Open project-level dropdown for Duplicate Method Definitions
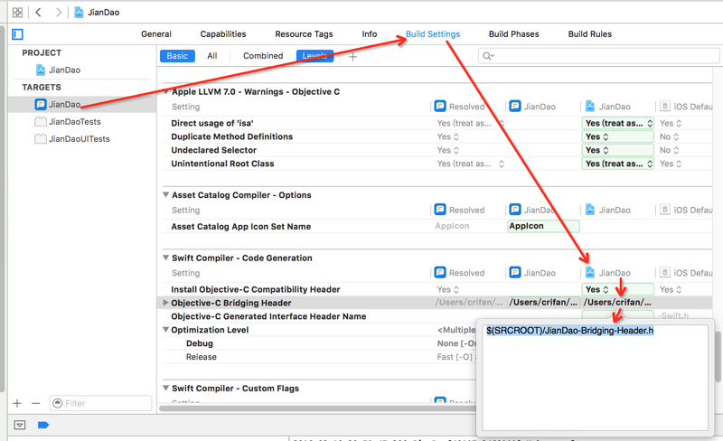 [618, 136]
